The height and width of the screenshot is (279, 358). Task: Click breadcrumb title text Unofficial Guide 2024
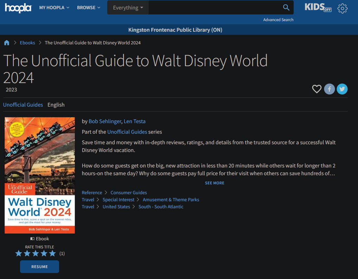click(x=93, y=43)
